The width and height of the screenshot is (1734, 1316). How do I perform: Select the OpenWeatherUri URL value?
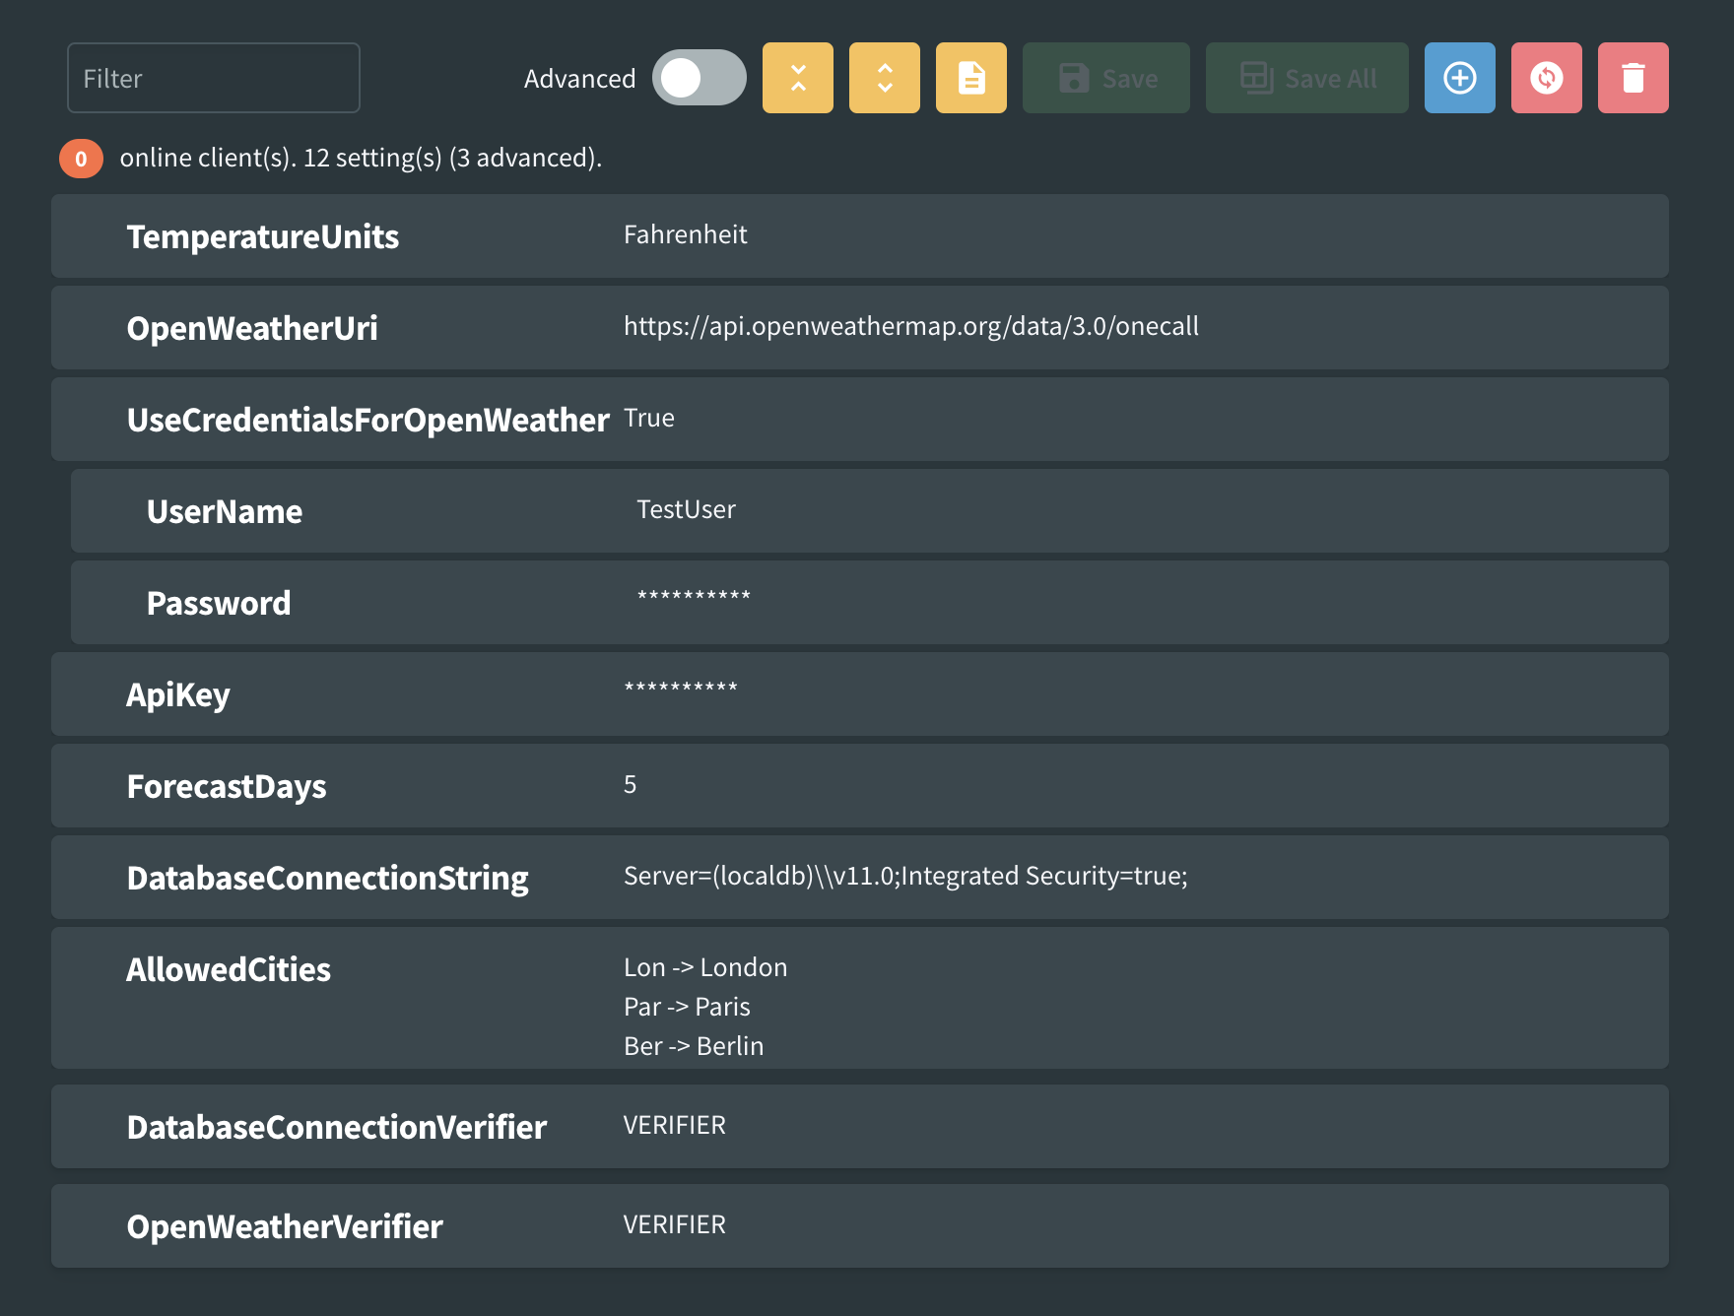coord(911,326)
